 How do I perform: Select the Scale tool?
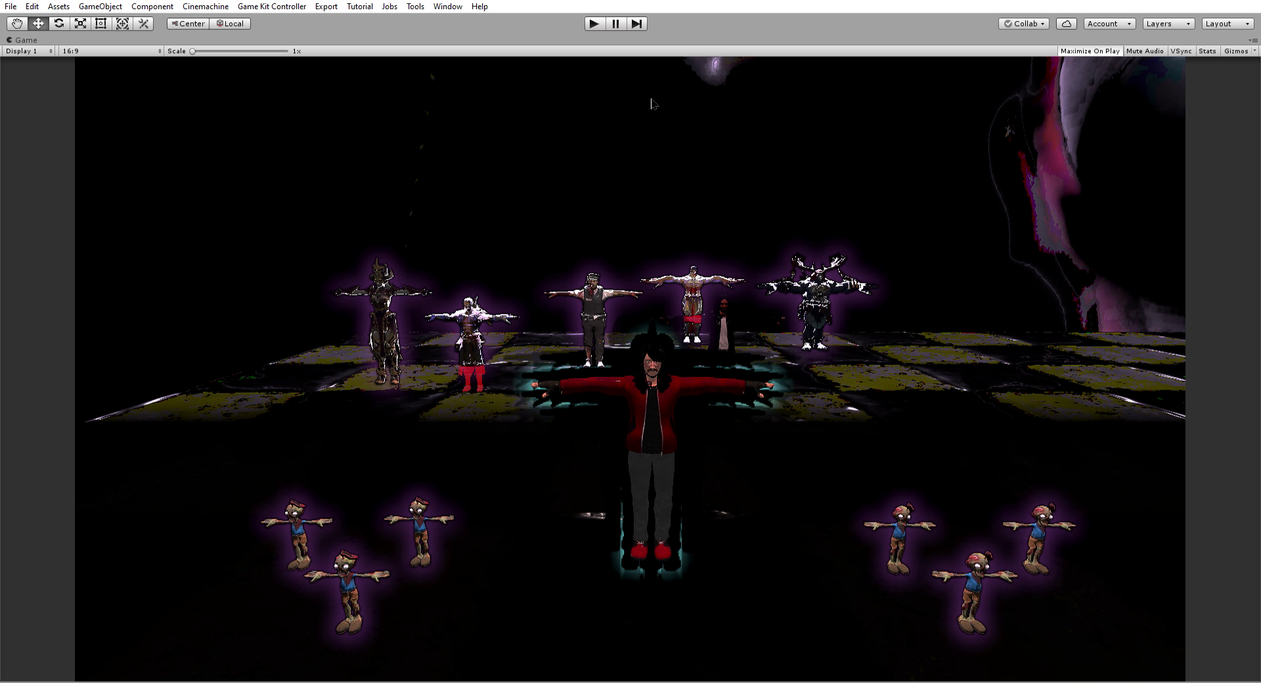pyautogui.click(x=80, y=24)
